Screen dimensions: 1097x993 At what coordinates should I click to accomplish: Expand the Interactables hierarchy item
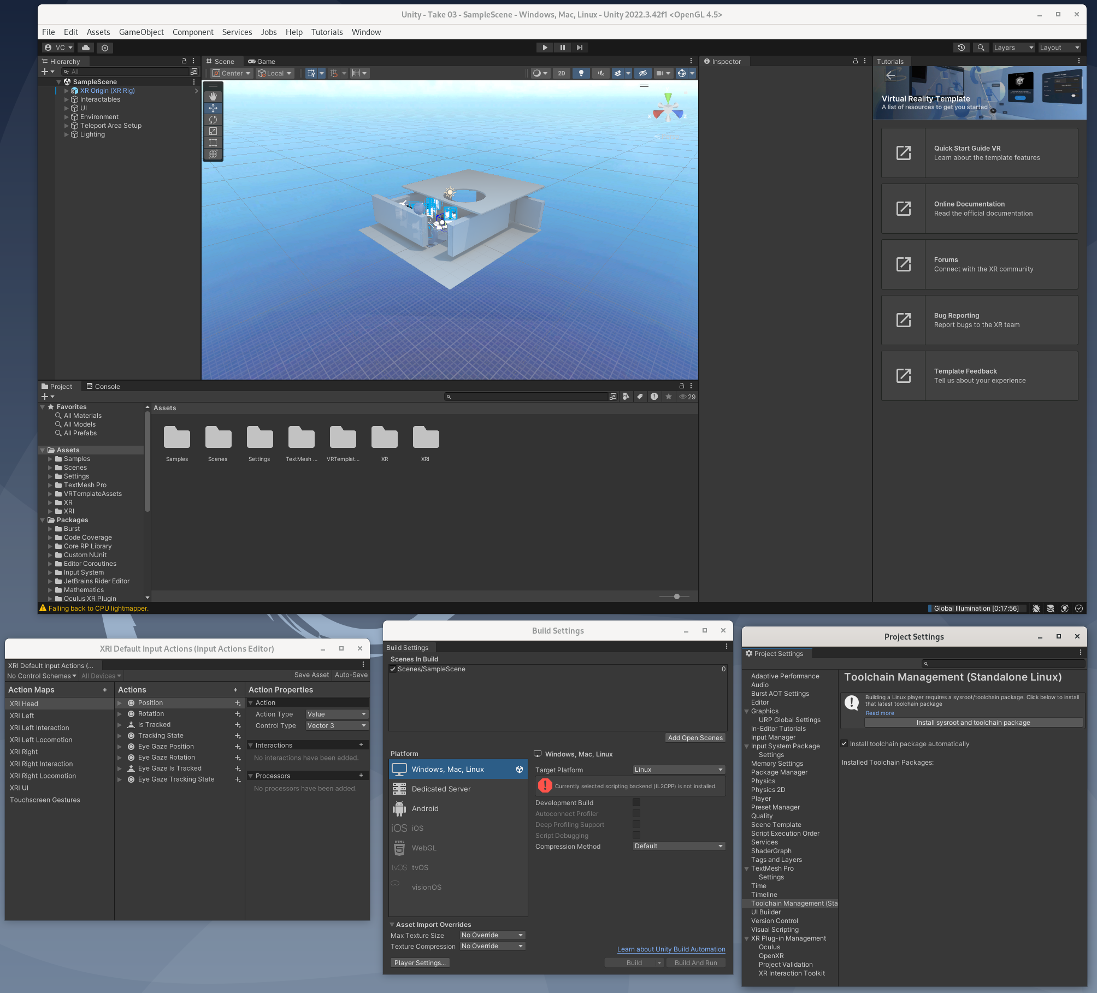tap(67, 99)
